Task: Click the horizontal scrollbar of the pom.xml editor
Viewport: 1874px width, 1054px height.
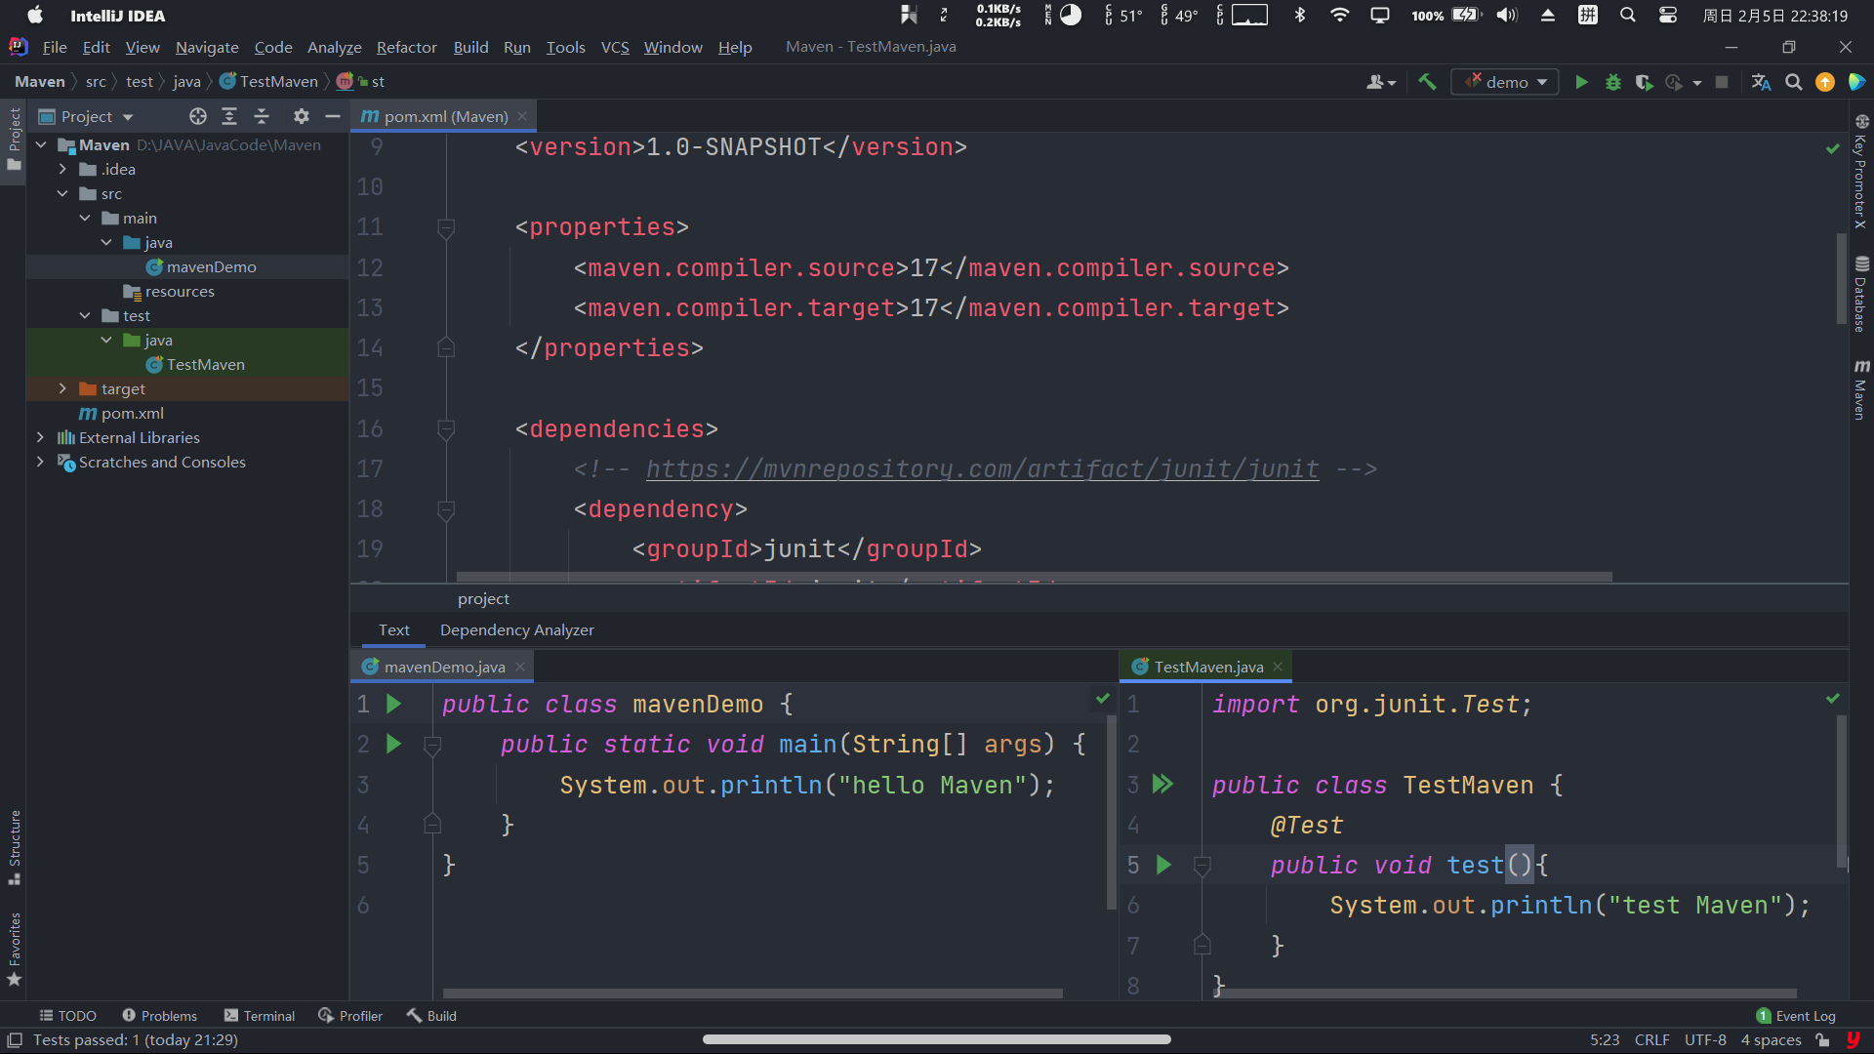Action: click(1034, 577)
